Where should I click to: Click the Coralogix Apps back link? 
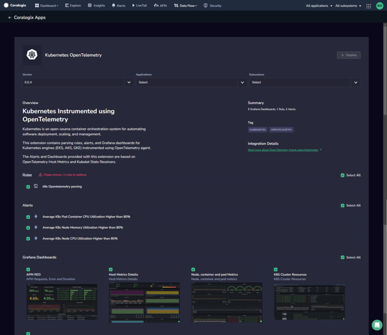coord(29,17)
